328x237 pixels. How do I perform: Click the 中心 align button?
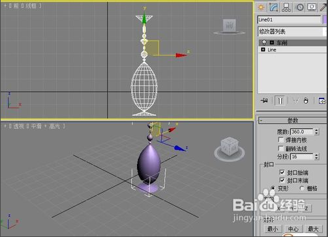pyautogui.click(x=293, y=229)
